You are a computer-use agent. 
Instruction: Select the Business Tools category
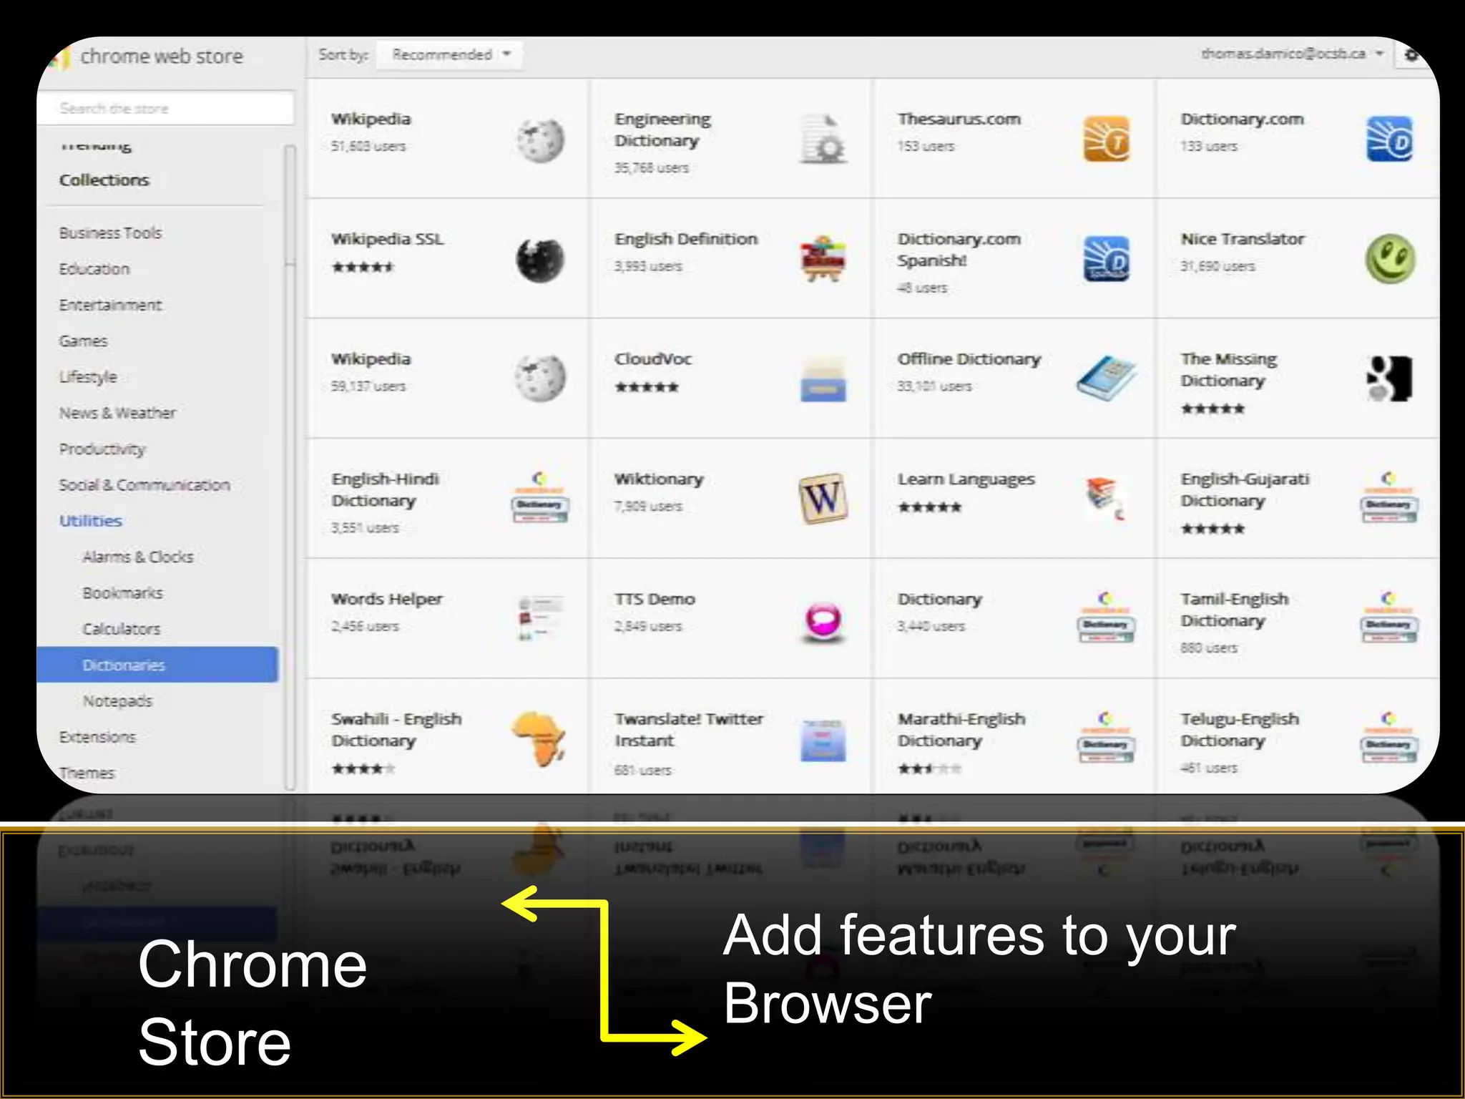pos(110,233)
